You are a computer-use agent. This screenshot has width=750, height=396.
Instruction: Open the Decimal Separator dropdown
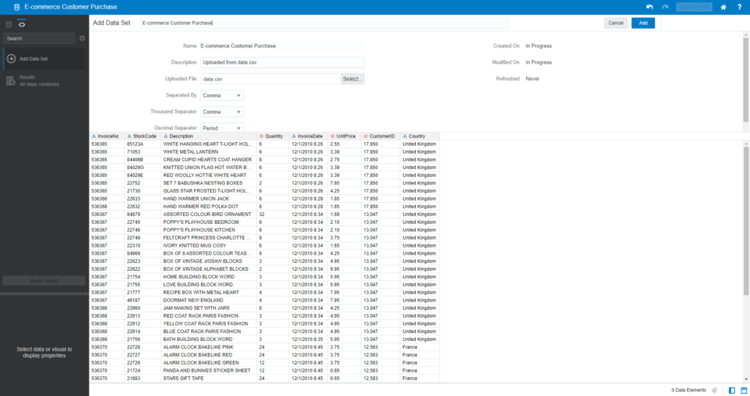coord(222,127)
